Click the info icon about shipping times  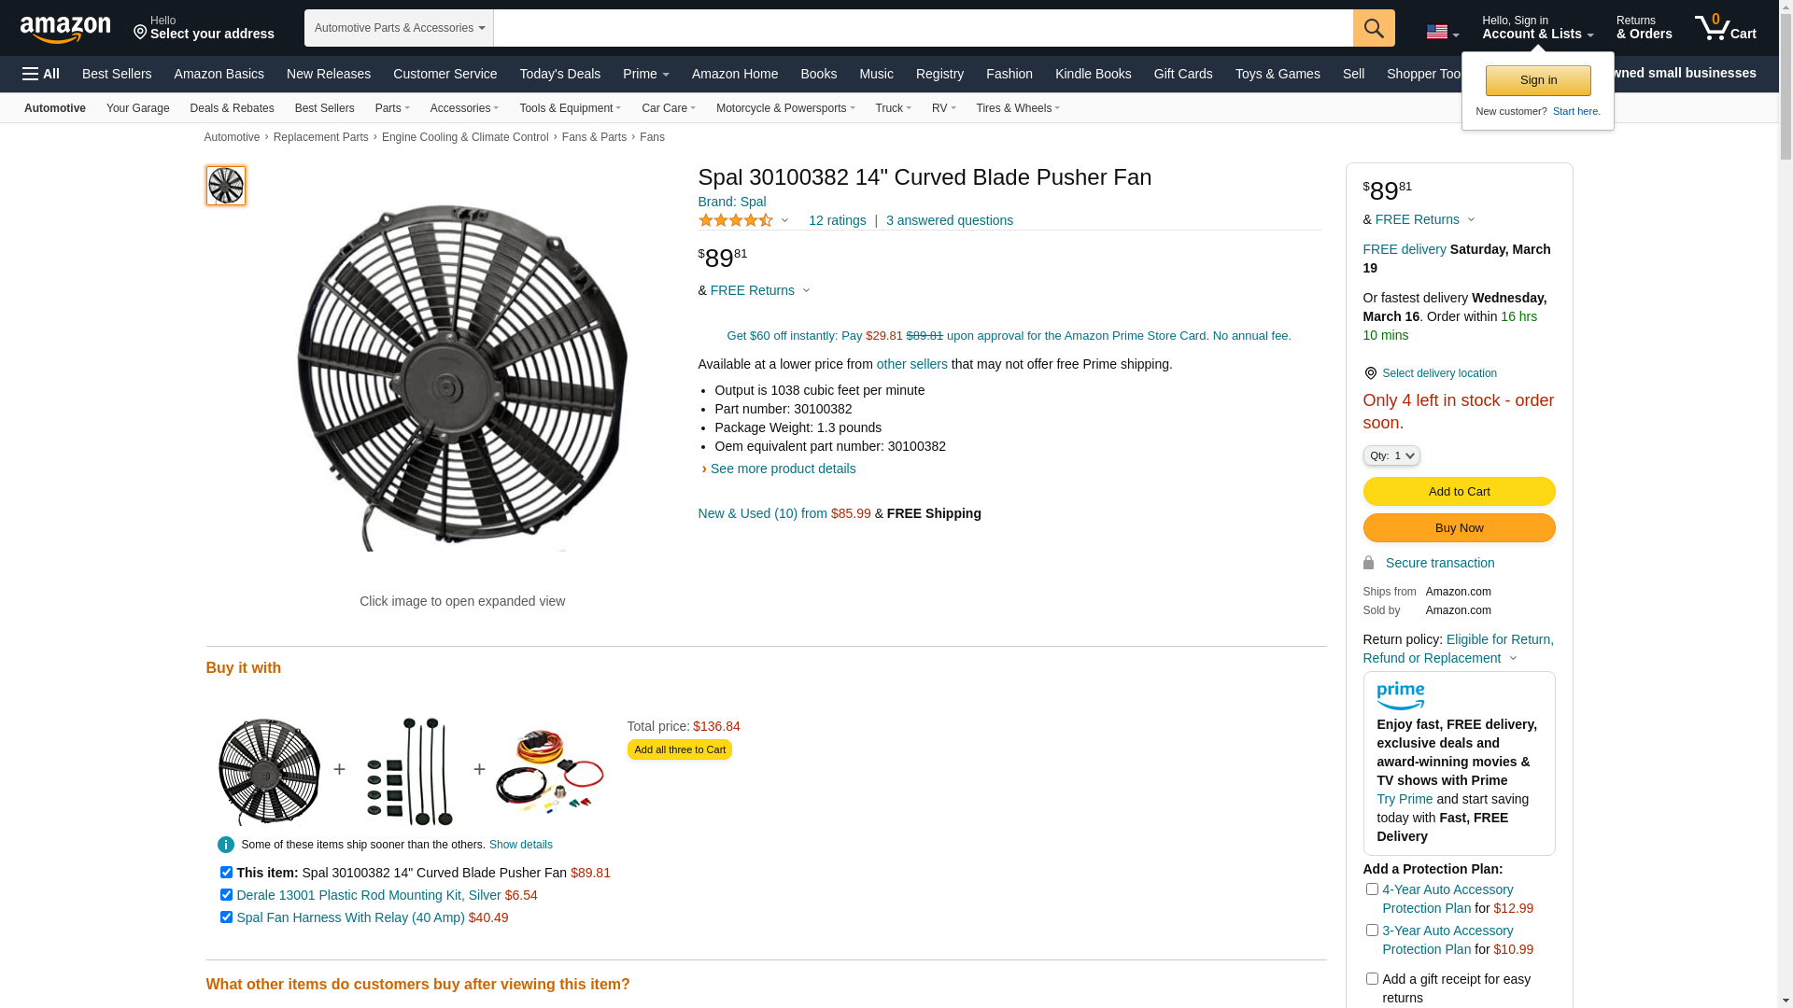click(x=226, y=845)
